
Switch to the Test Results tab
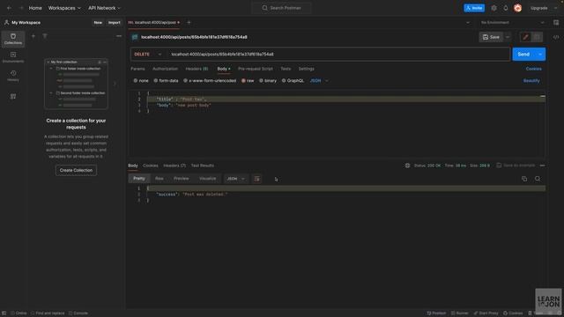coord(203,166)
